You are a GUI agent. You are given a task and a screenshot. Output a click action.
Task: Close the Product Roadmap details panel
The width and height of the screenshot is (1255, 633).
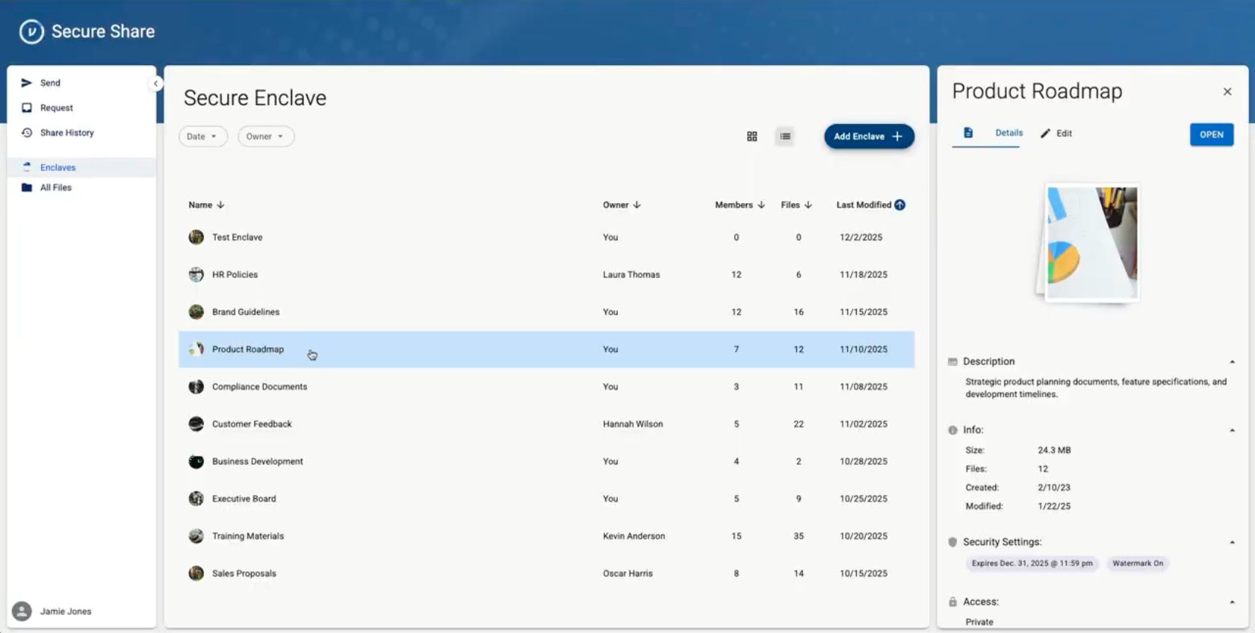click(x=1227, y=92)
